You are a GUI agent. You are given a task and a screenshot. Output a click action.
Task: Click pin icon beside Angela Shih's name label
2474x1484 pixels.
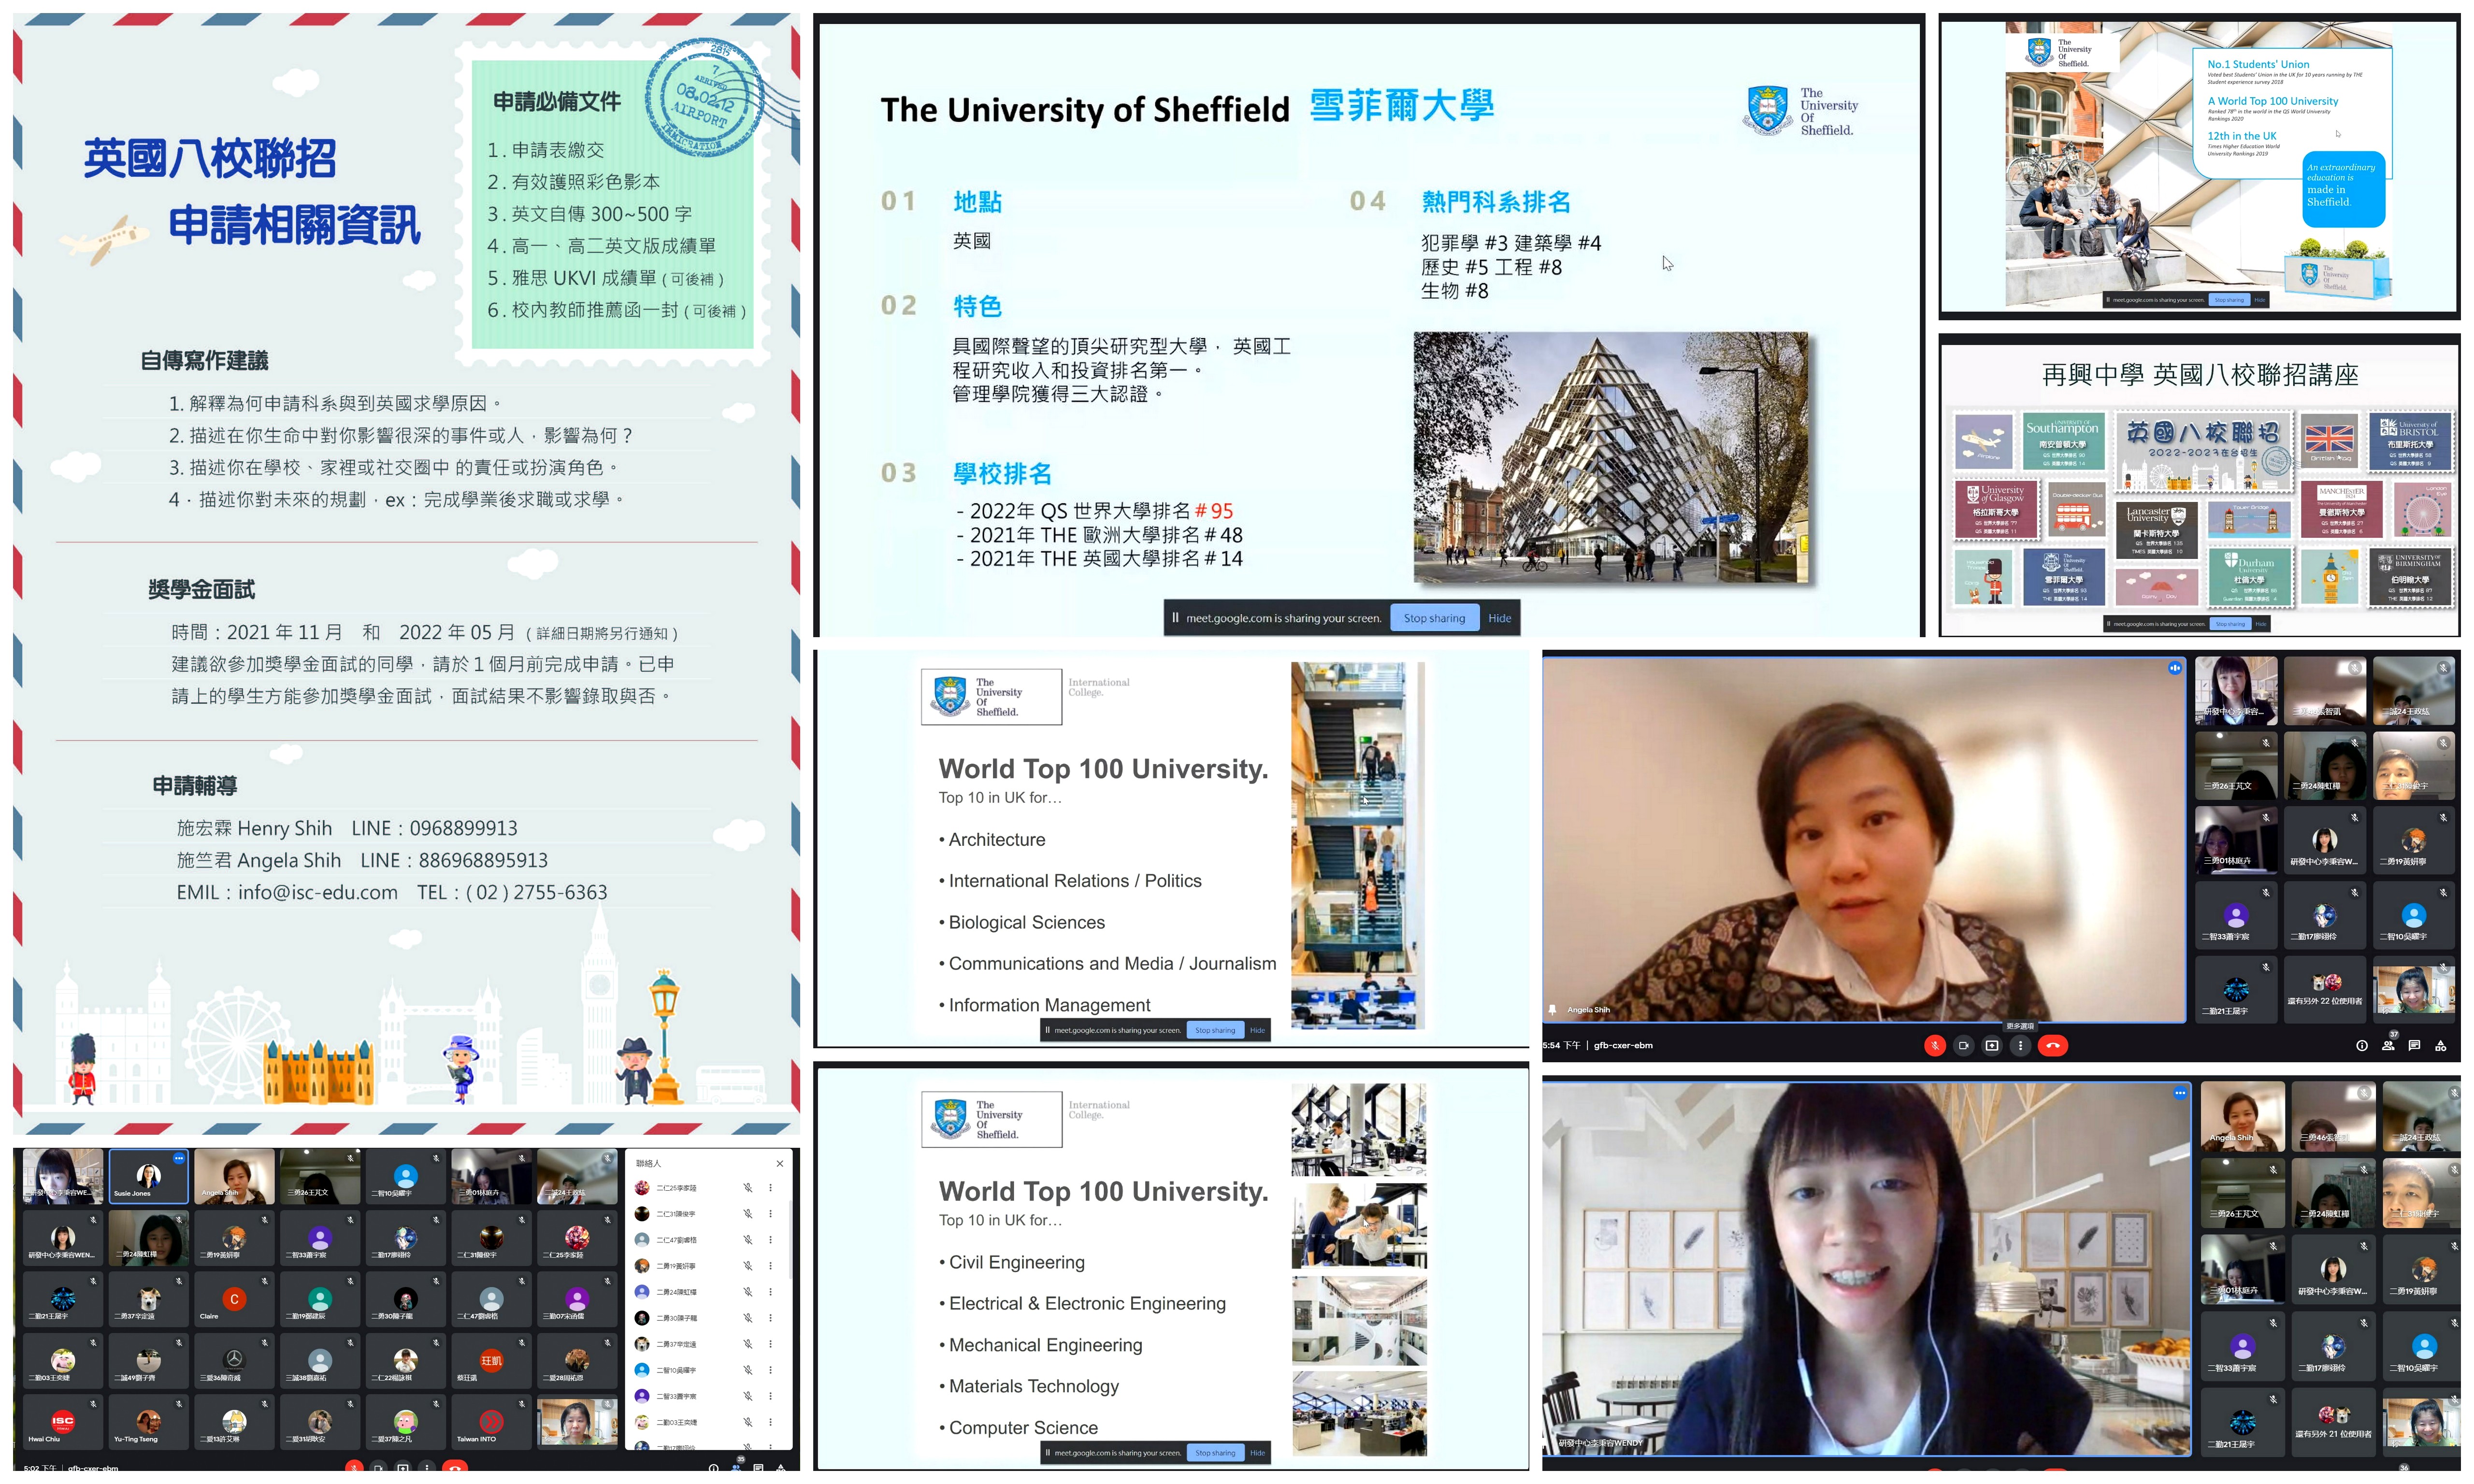pos(1552,1009)
